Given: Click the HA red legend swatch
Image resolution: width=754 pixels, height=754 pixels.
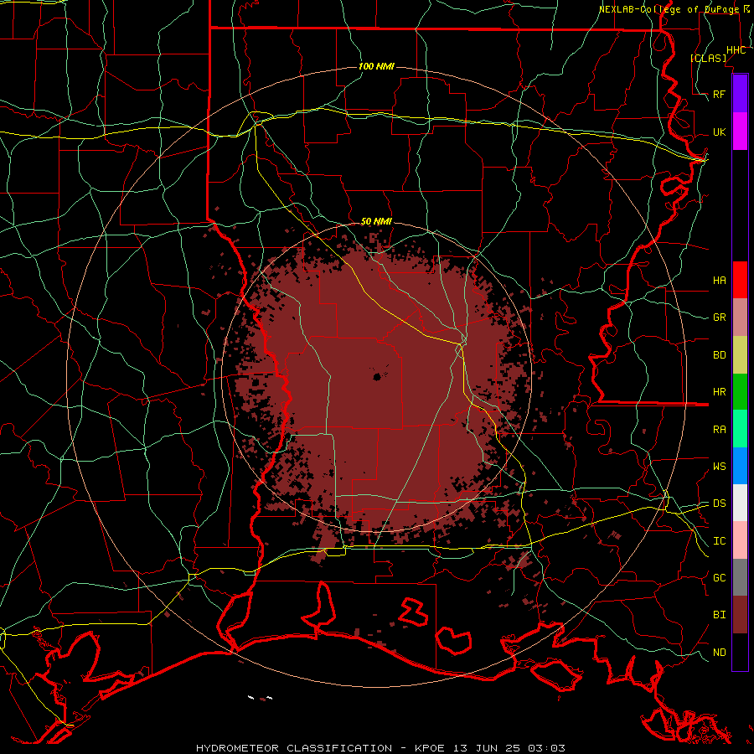Looking at the screenshot, I should [740, 280].
